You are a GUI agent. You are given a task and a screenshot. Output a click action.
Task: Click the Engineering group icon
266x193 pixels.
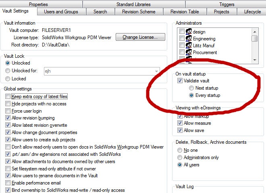pos(189,39)
